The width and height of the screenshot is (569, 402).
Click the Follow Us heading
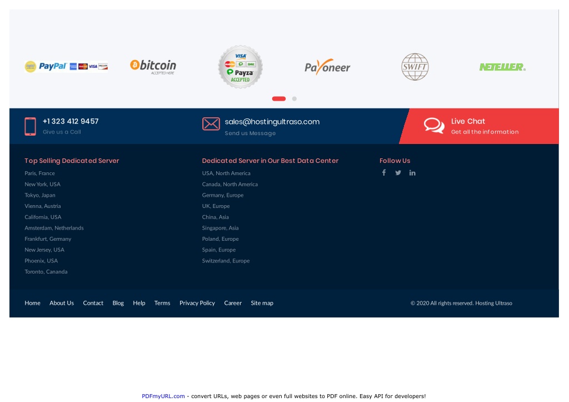pos(395,161)
